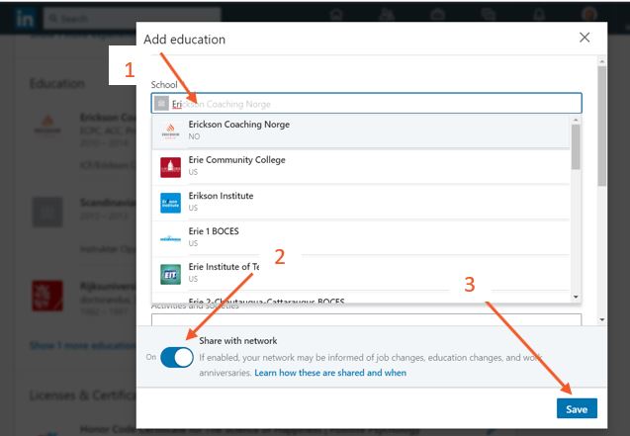Click the dialog scrollbar thumb
Screen dimensions: 630x436
pyautogui.click(x=602, y=127)
